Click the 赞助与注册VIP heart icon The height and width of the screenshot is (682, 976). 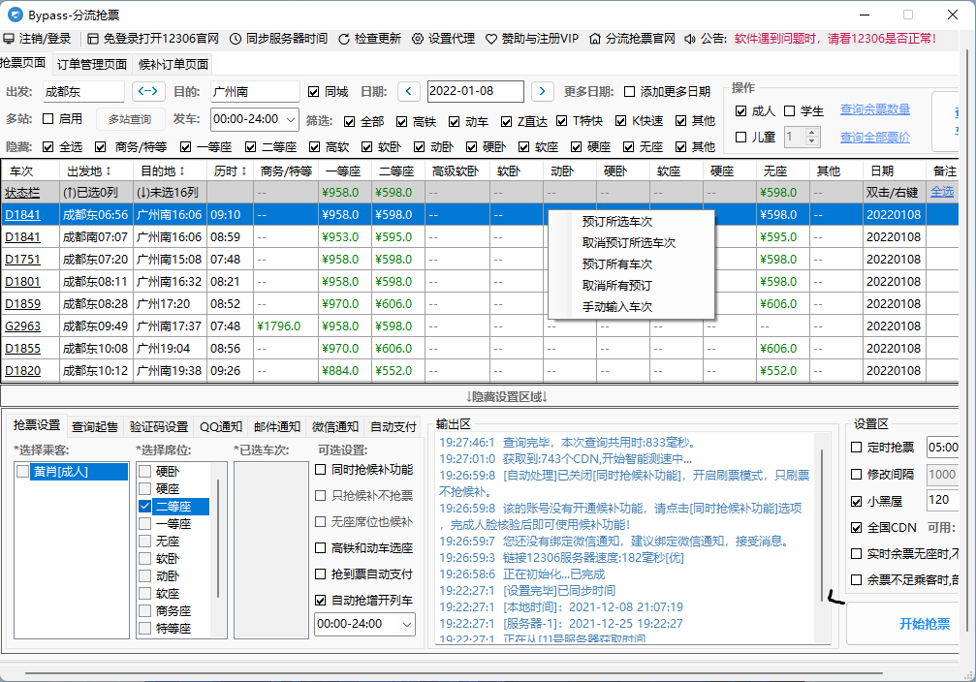click(491, 39)
